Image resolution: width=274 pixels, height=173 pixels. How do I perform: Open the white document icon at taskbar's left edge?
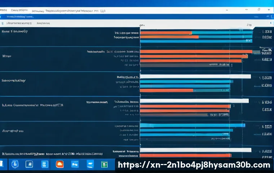click(2, 164)
